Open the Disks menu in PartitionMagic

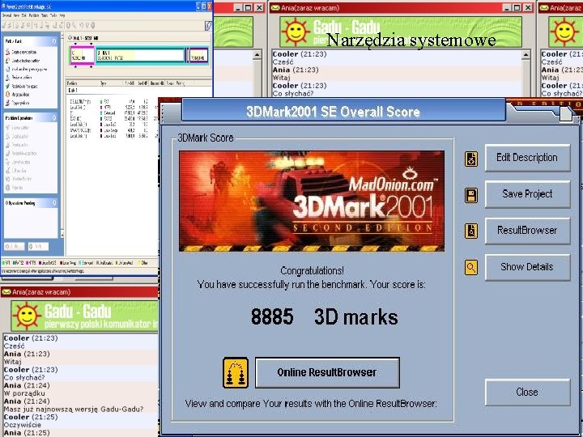point(23,15)
